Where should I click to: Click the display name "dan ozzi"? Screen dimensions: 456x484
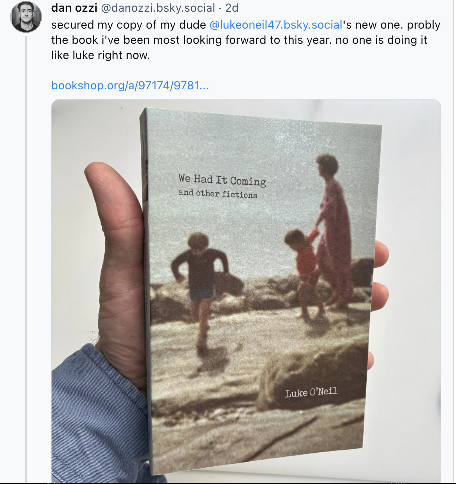(x=74, y=8)
